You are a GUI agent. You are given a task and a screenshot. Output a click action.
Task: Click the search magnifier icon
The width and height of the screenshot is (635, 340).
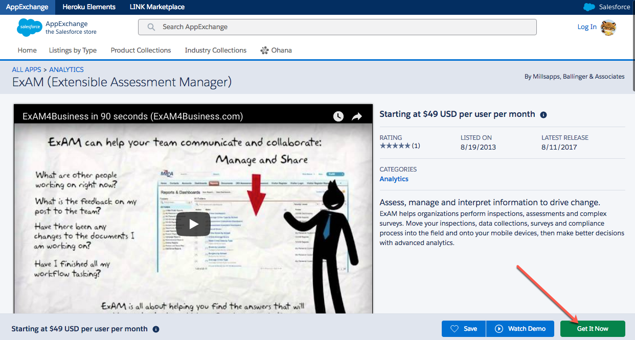pos(151,27)
